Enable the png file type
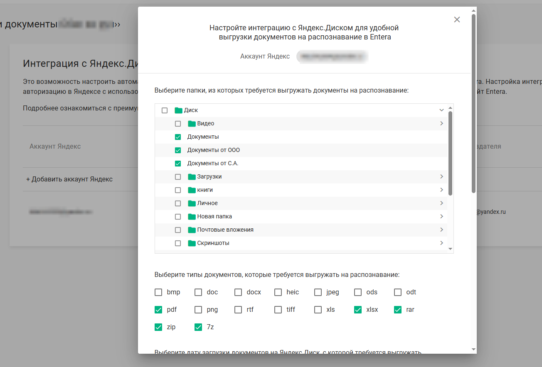 (x=198, y=310)
